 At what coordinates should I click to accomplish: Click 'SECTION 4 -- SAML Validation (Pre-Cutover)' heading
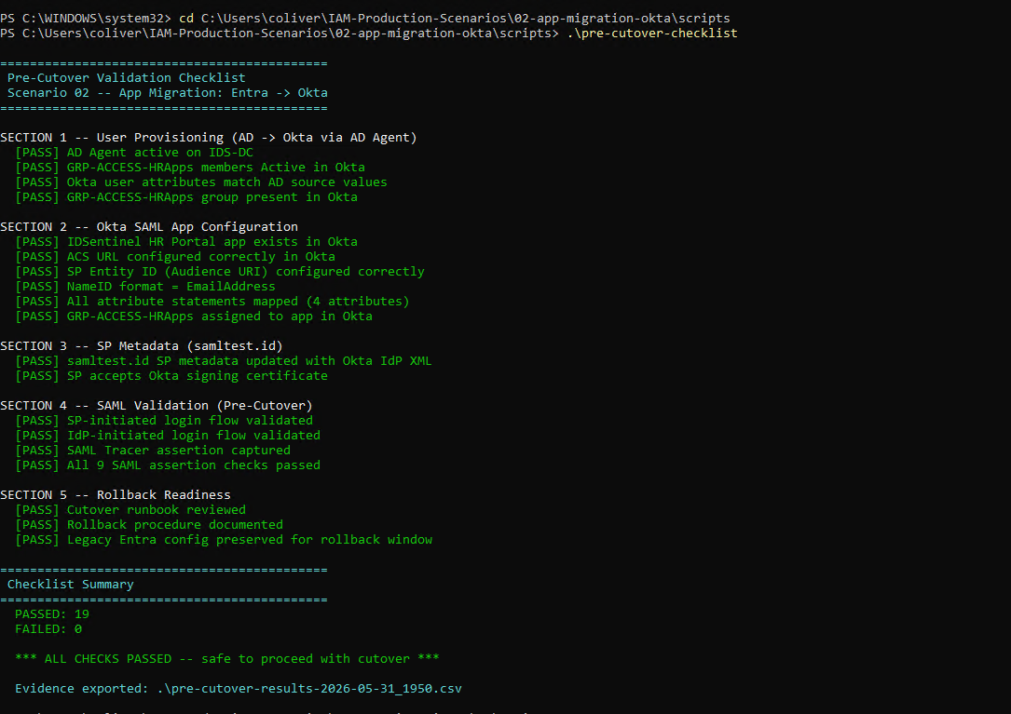tap(156, 405)
